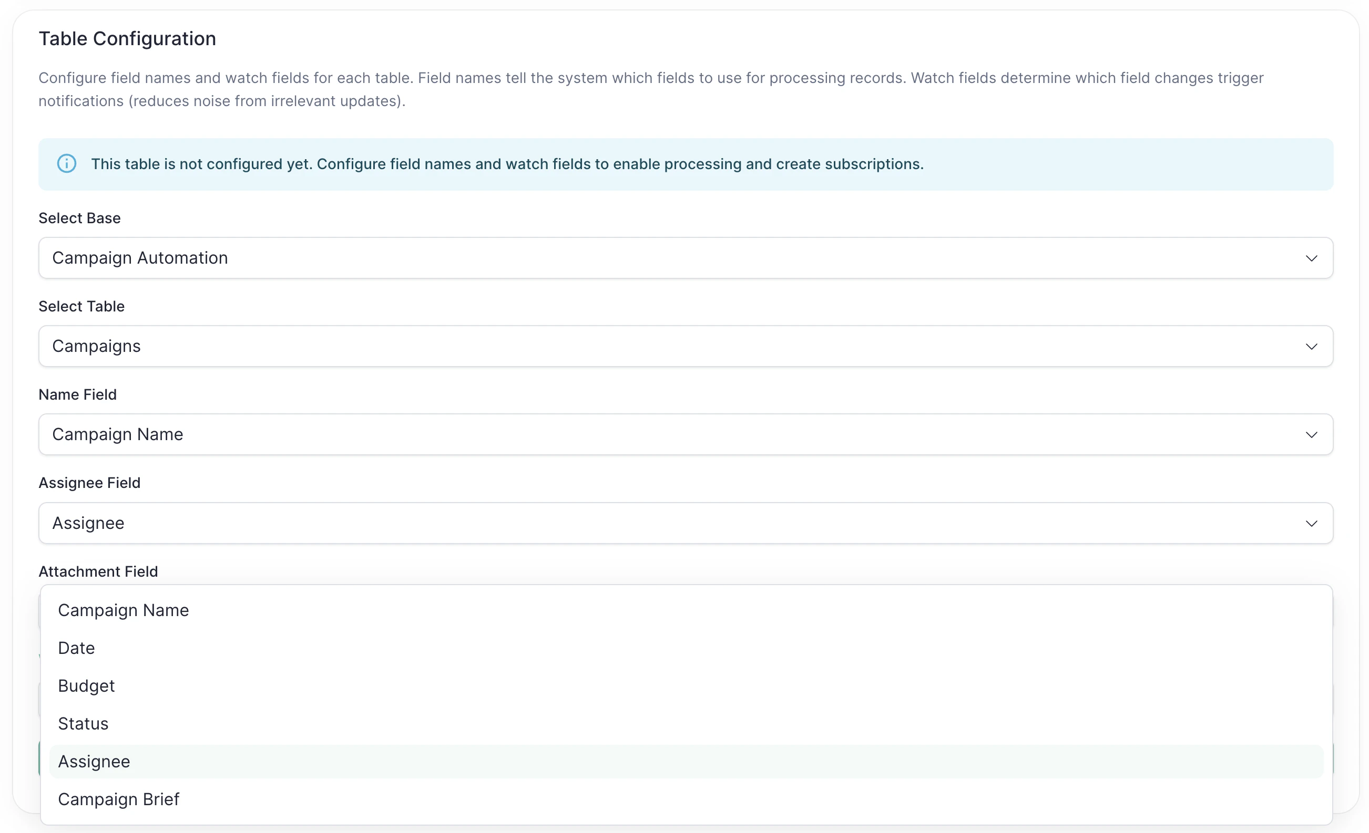
Task: Click the chevron on Select Base dropdown
Action: click(1311, 258)
